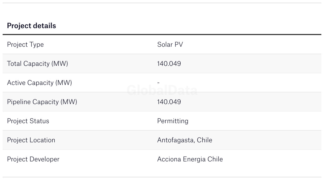This screenshot has width=324, height=180.
Task: Click the Permitting status value
Action: [x=173, y=121]
